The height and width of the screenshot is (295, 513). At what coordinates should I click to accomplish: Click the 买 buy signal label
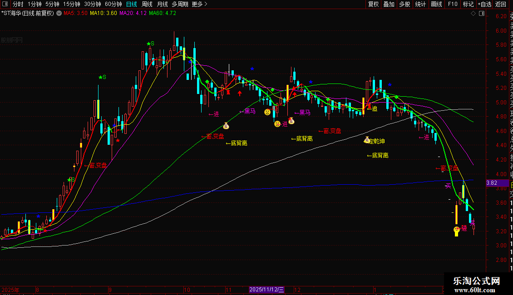[x=448, y=186]
